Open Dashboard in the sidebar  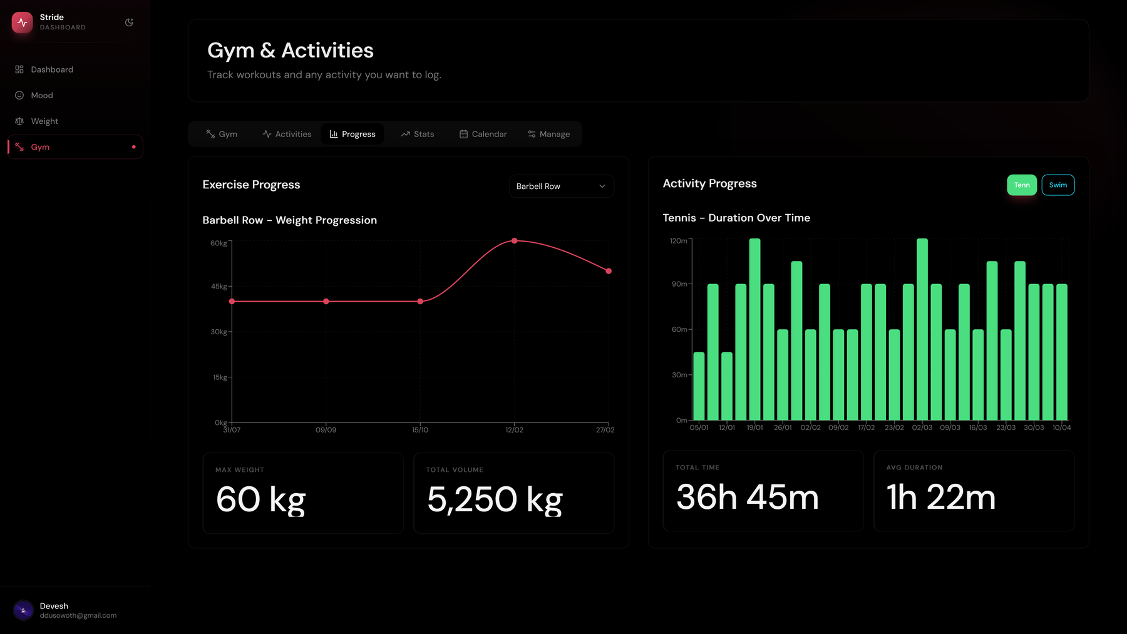pos(75,69)
